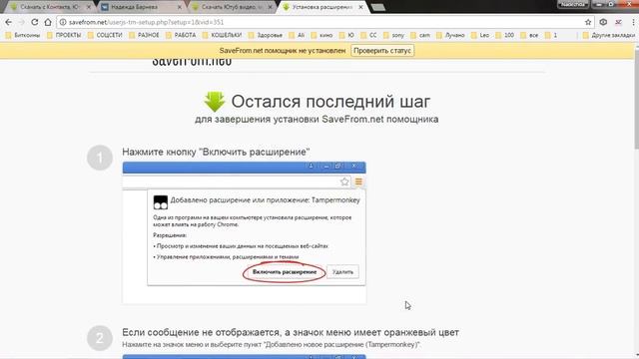
Task: Show 'Другие закладки' bookmarks folder
Action: (x=608, y=35)
